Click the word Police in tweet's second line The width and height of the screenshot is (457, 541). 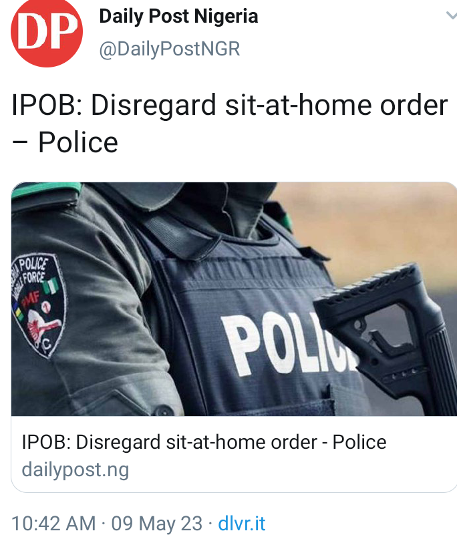pos(78,142)
